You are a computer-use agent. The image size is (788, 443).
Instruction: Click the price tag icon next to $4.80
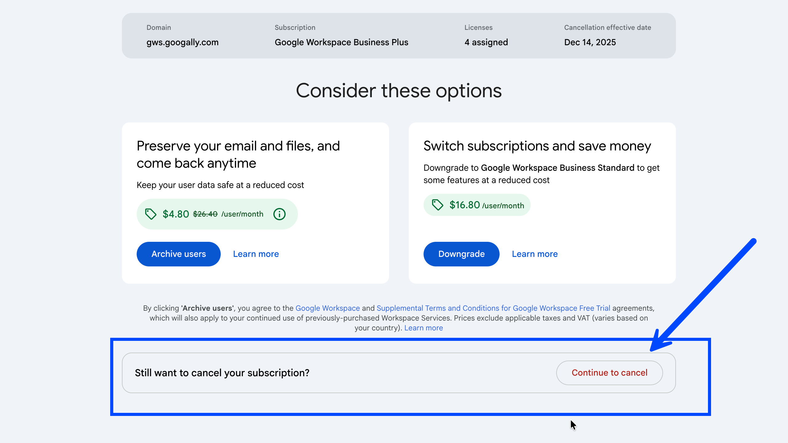pyautogui.click(x=151, y=214)
